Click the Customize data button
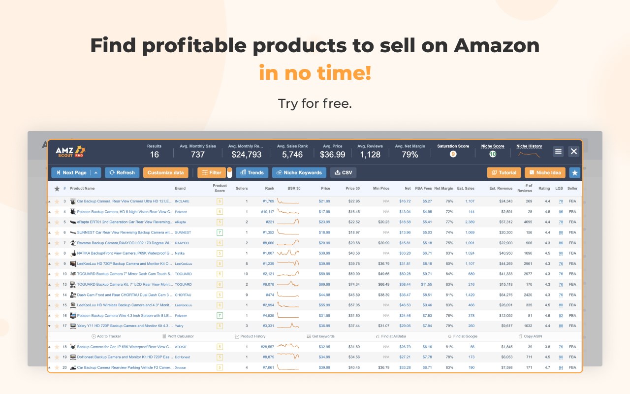 (x=166, y=173)
